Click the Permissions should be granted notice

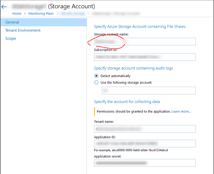click(x=134, y=112)
